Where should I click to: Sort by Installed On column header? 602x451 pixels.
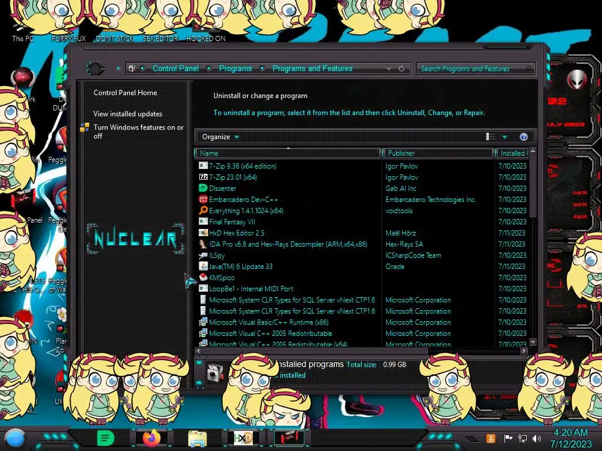[512, 153]
